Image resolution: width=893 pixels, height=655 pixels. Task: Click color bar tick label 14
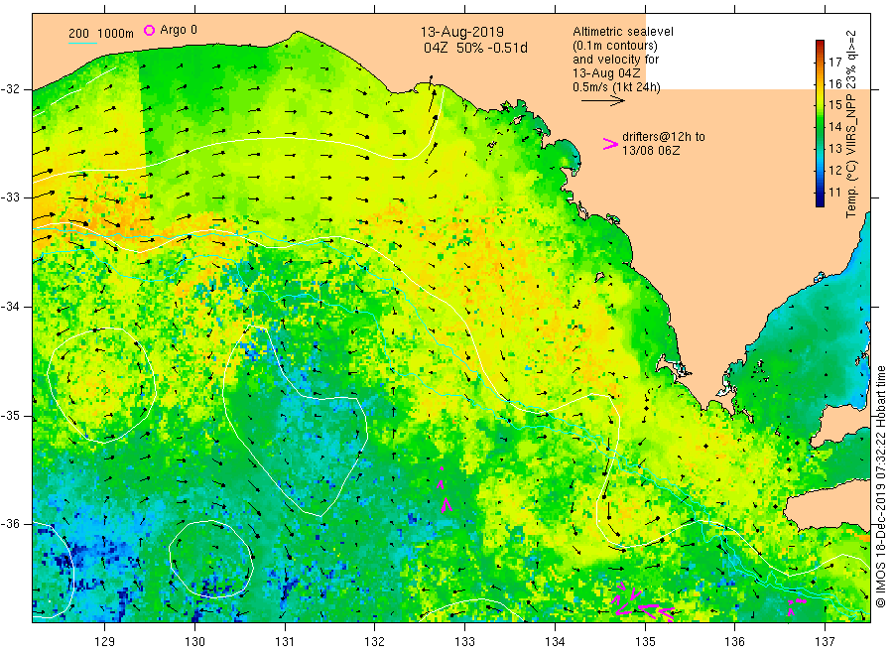pyautogui.click(x=834, y=126)
